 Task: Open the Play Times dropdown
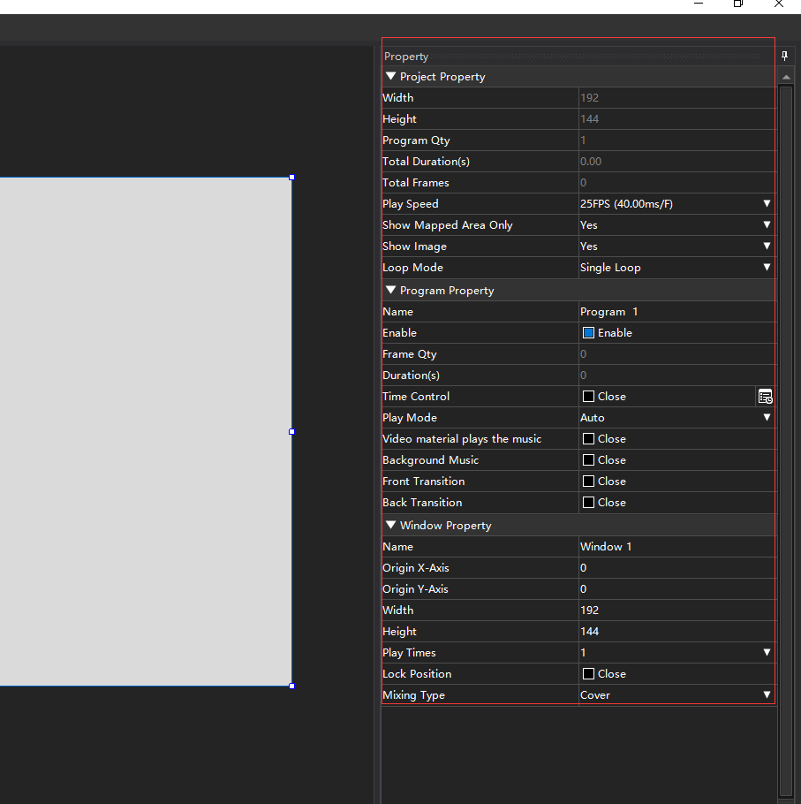point(767,652)
